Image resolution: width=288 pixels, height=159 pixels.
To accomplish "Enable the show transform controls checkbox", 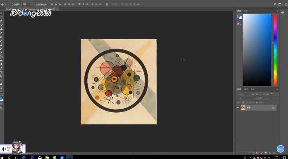I will tap(34, 4).
